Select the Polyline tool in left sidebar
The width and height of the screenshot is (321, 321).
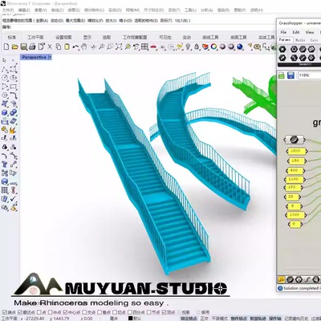5,70
